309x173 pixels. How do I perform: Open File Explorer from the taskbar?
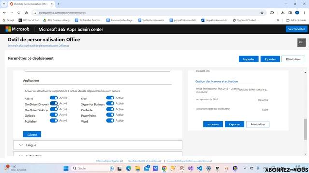[x=138, y=168]
